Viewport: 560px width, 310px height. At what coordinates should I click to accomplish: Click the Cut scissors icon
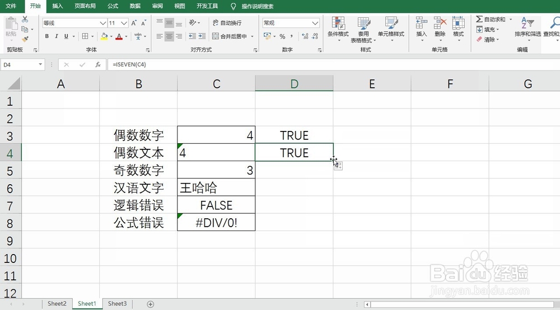[x=25, y=19]
